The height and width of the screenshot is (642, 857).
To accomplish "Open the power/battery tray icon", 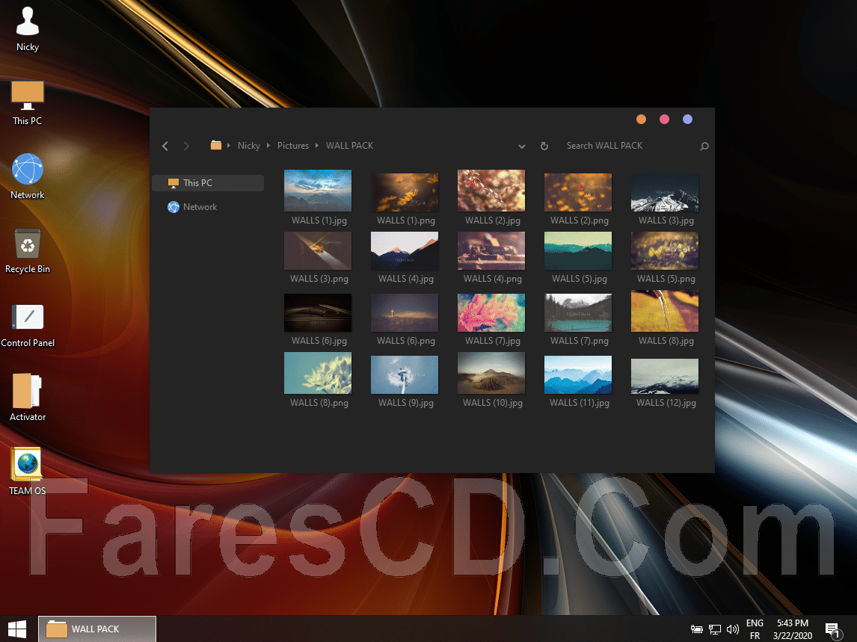I will tap(696, 629).
